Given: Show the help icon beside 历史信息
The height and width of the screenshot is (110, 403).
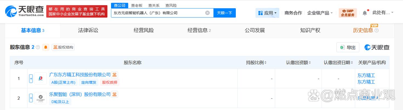Looking at the screenshot, I should (x=376, y=30).
